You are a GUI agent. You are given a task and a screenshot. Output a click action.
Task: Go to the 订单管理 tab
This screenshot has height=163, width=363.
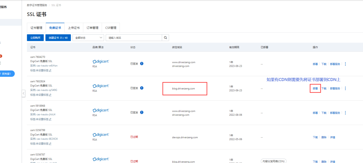(x=92, y=28)
